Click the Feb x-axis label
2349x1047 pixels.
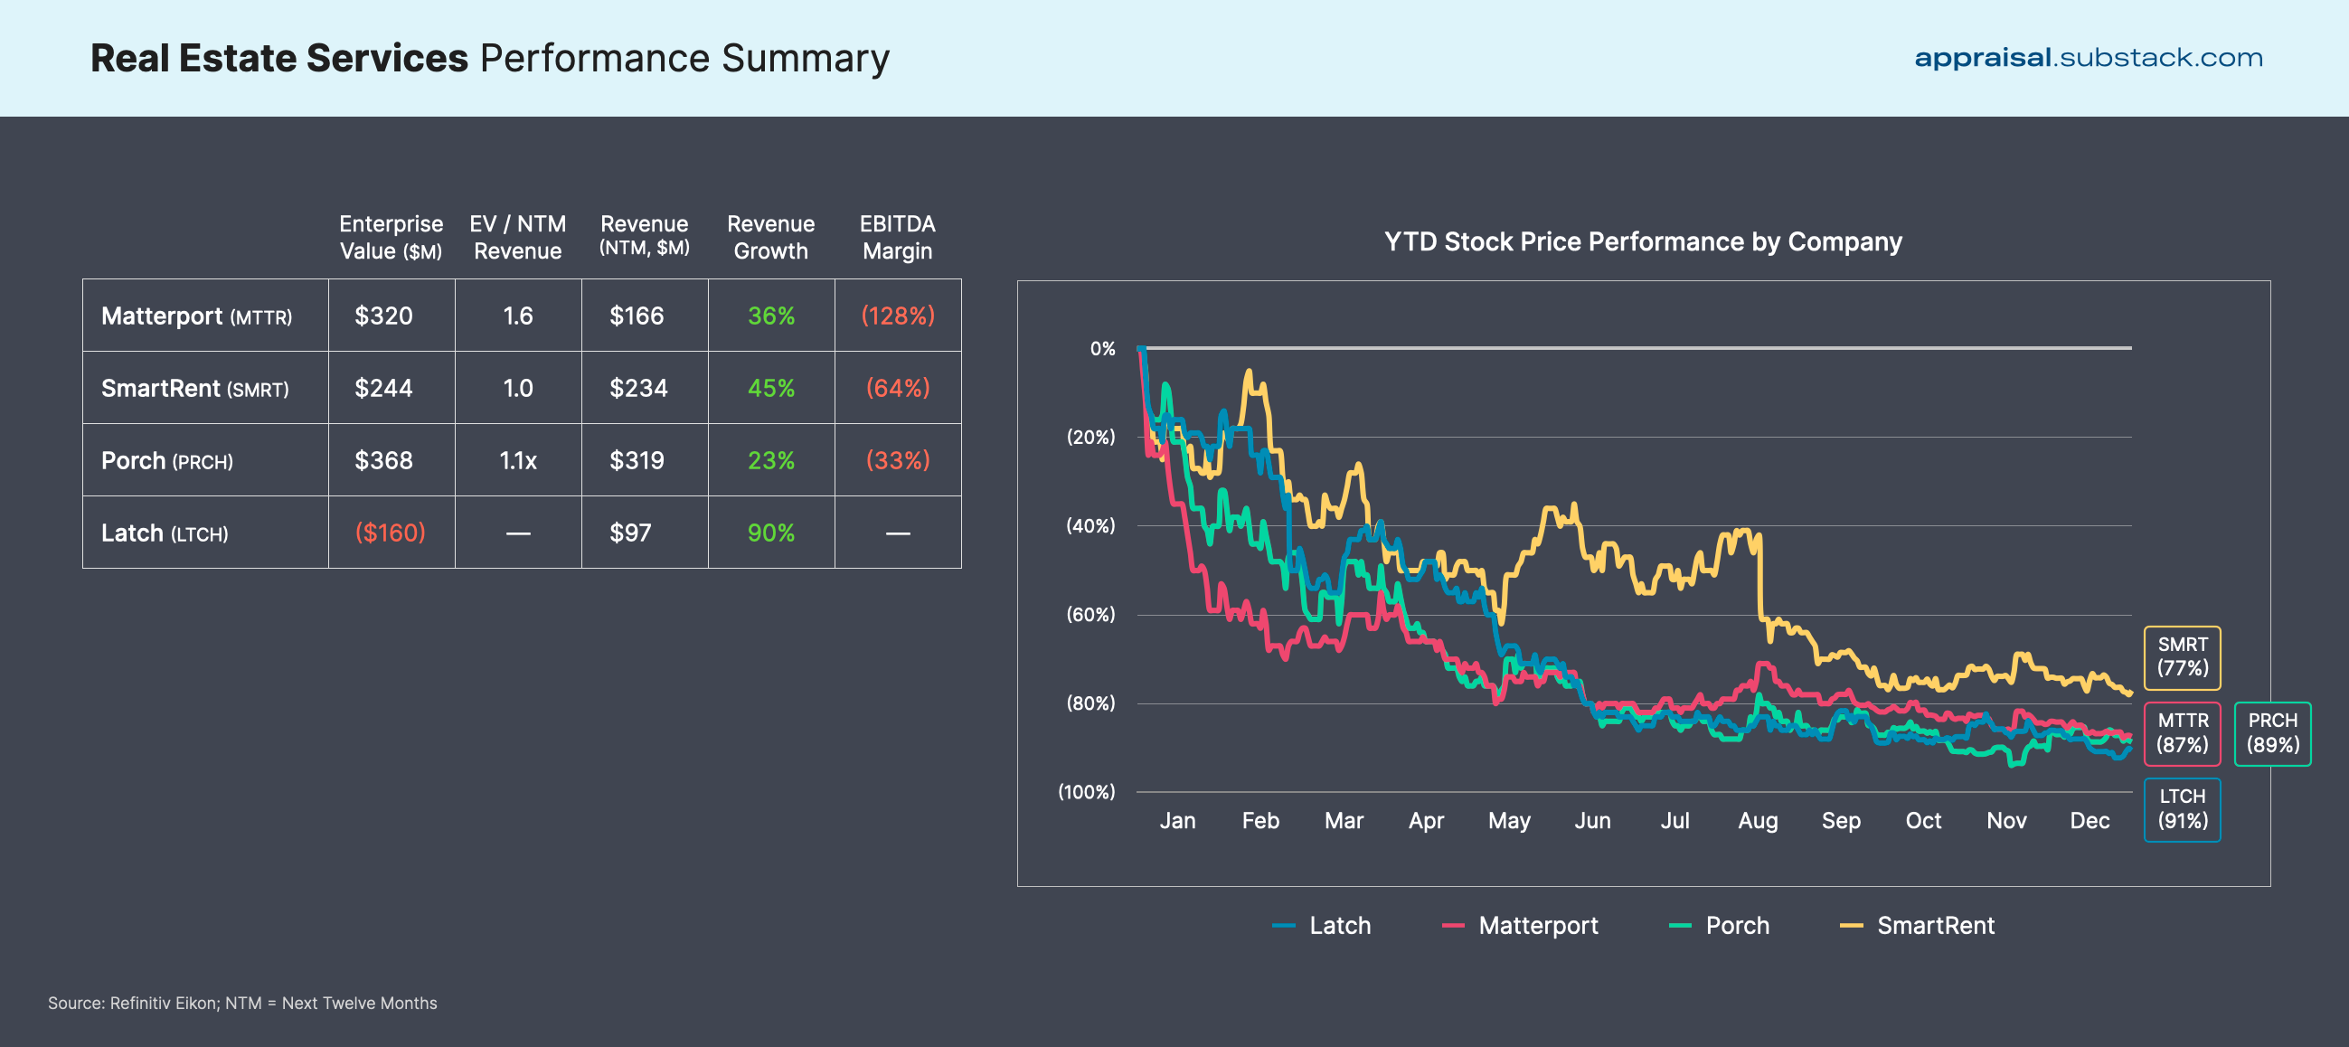click(1260, 821)
